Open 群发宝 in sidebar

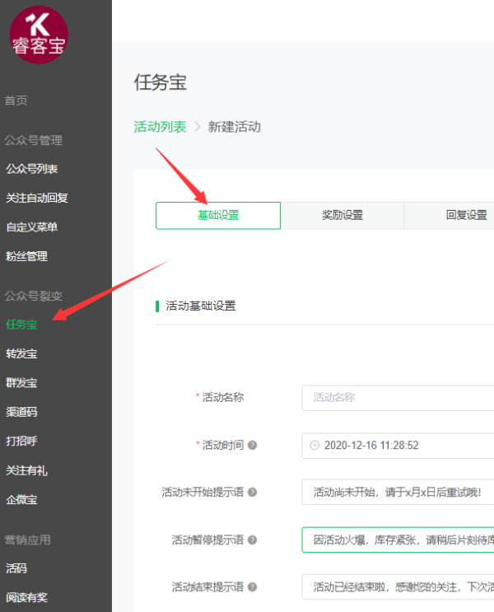21,382
